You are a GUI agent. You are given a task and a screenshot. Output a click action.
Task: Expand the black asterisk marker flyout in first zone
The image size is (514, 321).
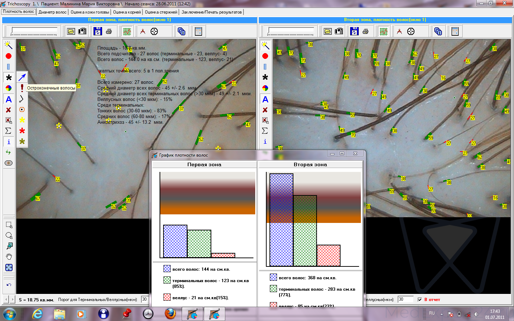coord(9,77)
